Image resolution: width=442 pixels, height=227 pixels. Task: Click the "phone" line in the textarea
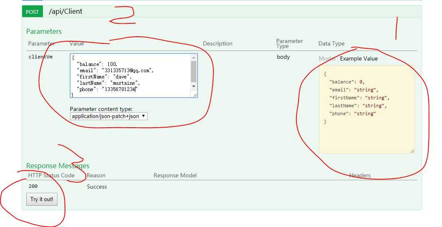tap(107, 89)
